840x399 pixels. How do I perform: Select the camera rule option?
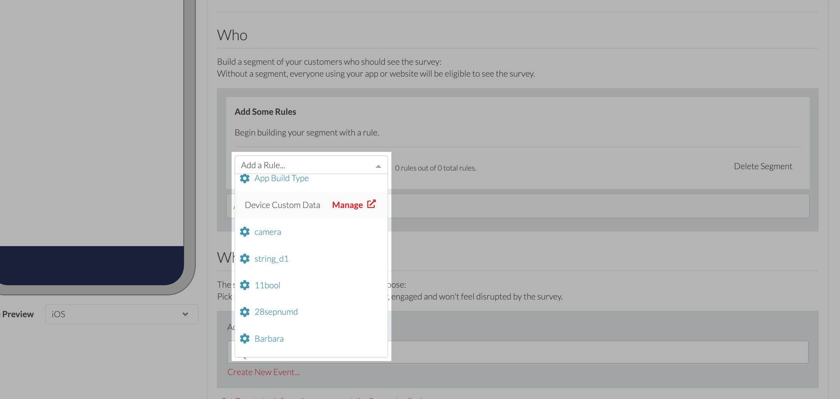tap(268, 232)
